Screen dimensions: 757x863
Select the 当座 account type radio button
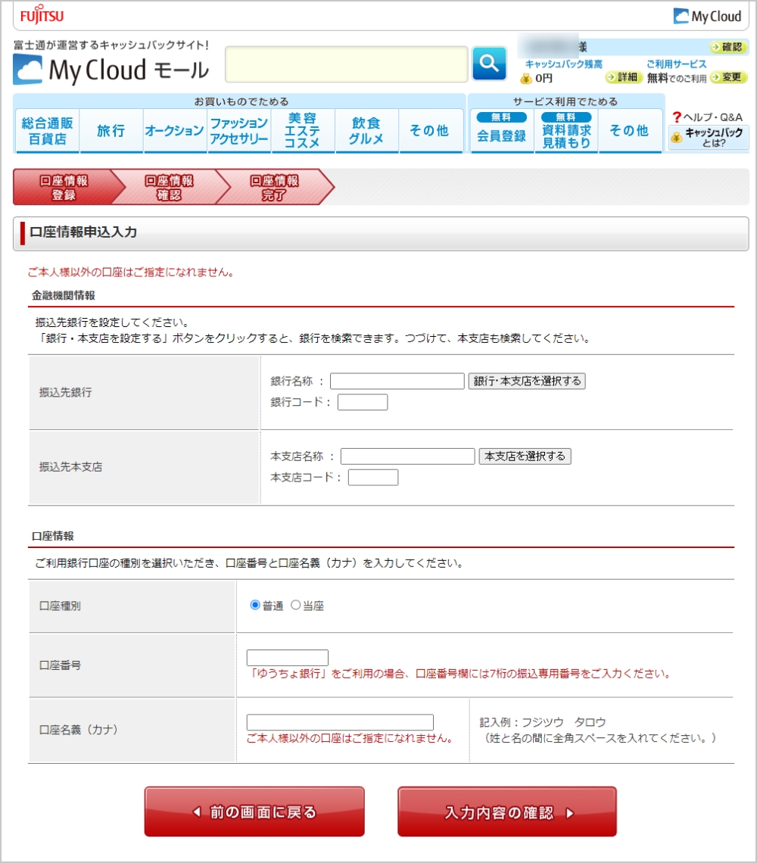(x=296, y=606)
